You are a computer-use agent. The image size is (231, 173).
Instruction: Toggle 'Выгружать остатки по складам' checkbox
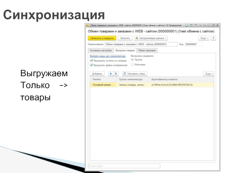click(91, 61)
